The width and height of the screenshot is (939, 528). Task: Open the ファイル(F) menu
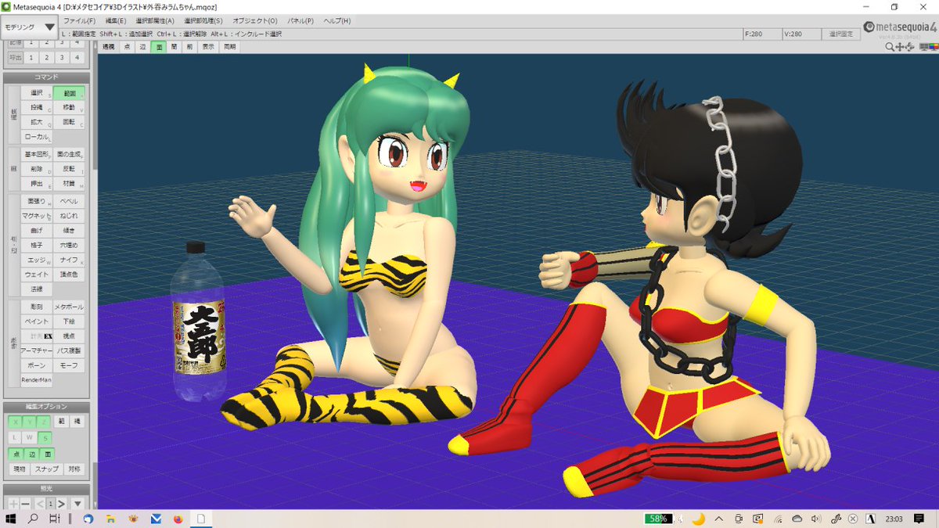pos(79,20)
